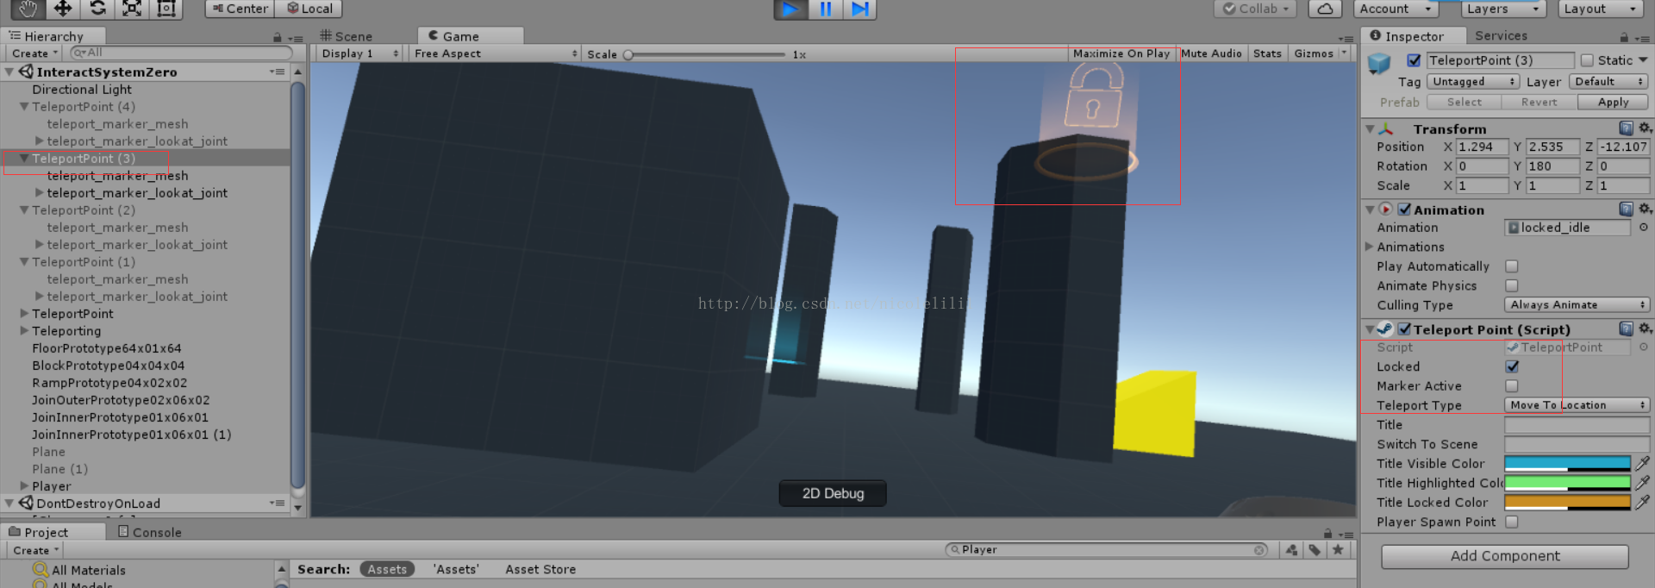
Task: Open the Tag Untagged dropdown
Action: (x=1472, y=82)
